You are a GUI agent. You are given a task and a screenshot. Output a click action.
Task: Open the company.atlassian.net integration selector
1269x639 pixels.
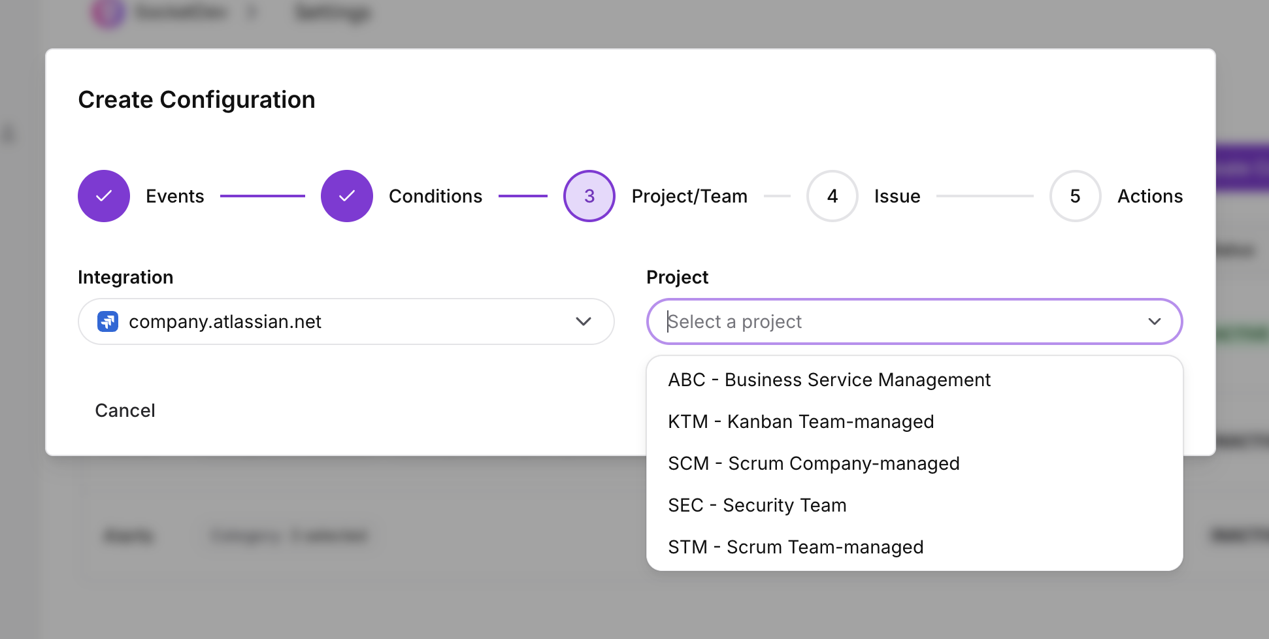pyautogui.click(x=346, y=321)
